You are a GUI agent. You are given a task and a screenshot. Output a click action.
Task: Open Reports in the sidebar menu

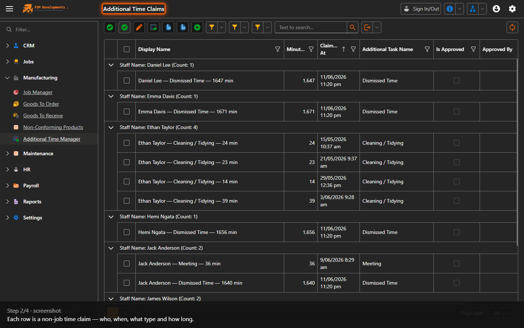[32, 202]
